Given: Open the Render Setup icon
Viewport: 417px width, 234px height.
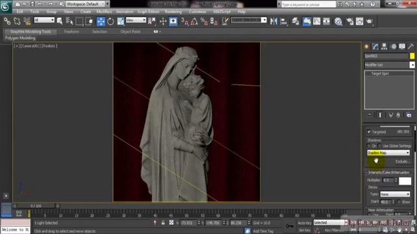Looking at the screenshot, I should point(350,21).
